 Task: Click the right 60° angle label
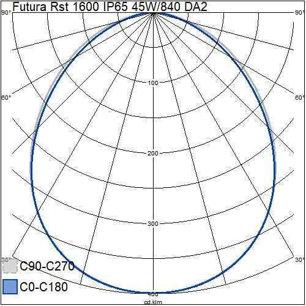(x=300, y=98)
